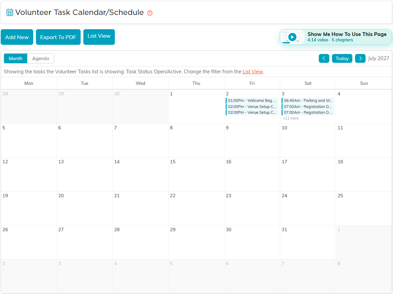Image resolution: width=393 pixels, height=294 pixels.
Task: Open the first 07:00Am Registration task
Action: tap(308, 107)
